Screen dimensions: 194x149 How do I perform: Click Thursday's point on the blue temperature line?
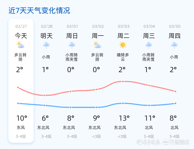coord(175,103)
